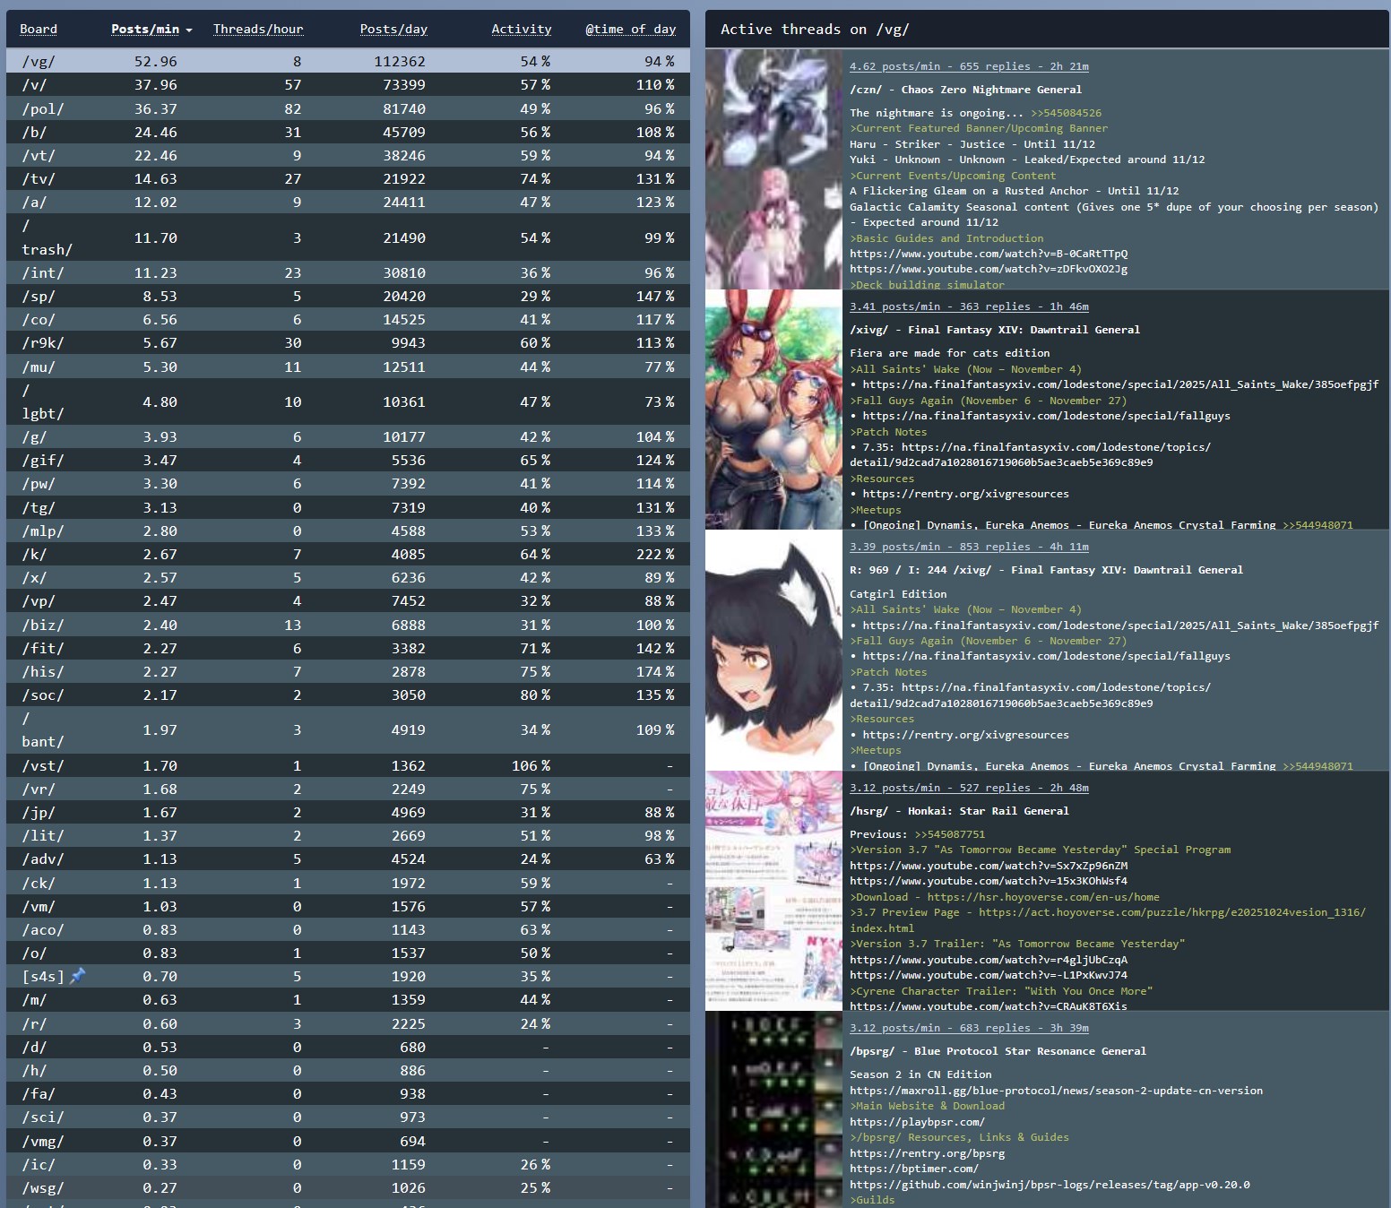The width and height of the screenshot is (1391, 1208).
Task: Open the YouTube link ending B-0CaRtTTpQ
Action: pyautogui.click(x=989, y=254)
